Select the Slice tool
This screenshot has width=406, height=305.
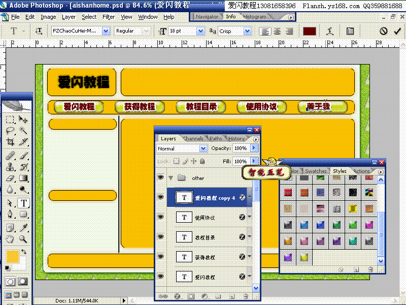(x=23, y=142)
